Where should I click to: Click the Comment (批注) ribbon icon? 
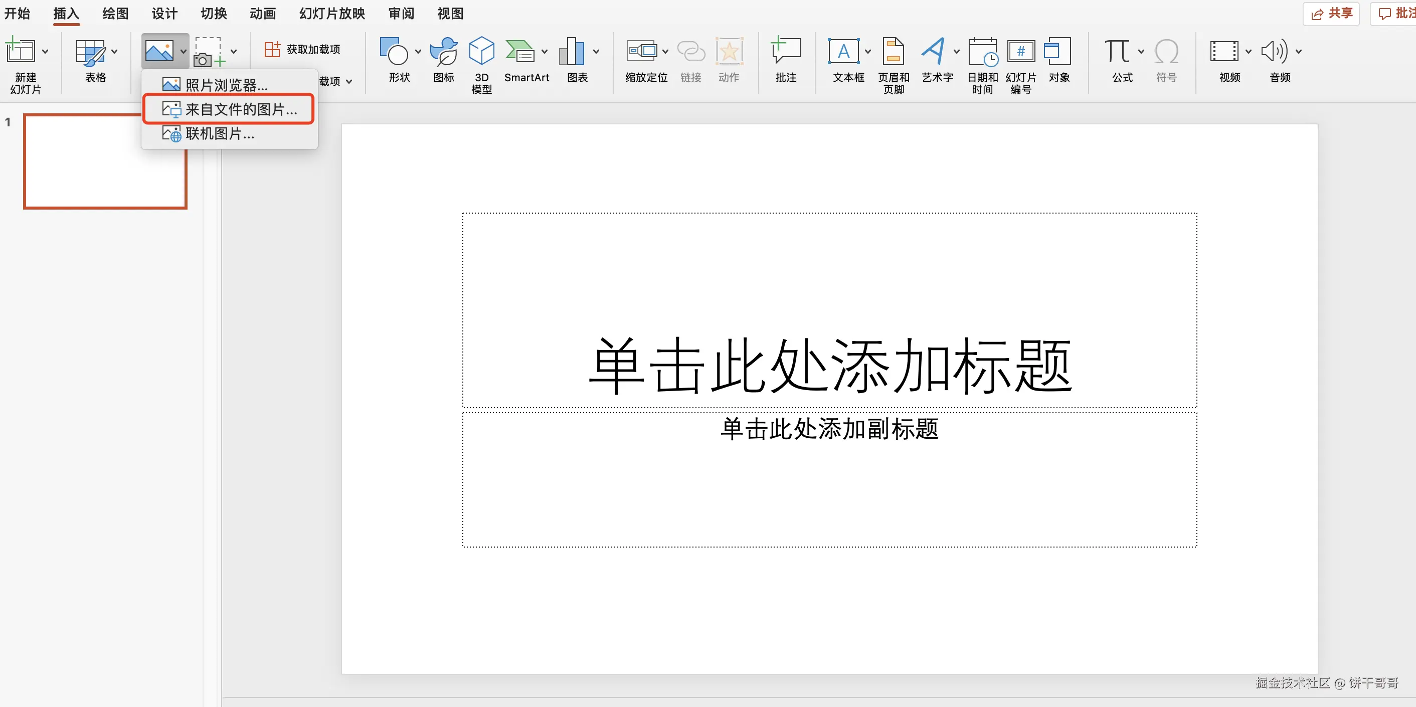(786, 52)
